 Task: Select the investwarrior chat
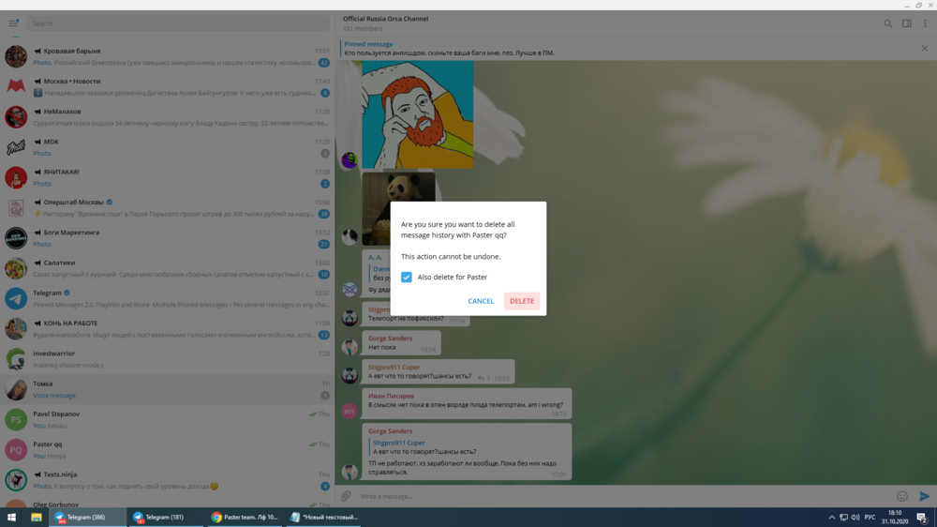click(x=168, y=359)
